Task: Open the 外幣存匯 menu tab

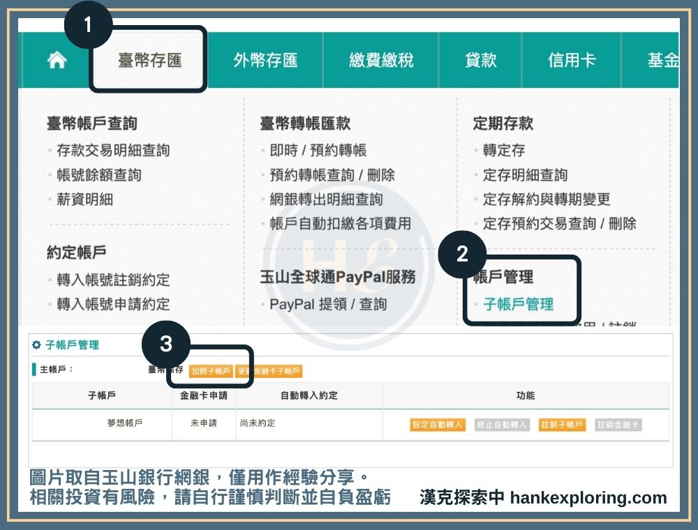Action: (265, 61)
